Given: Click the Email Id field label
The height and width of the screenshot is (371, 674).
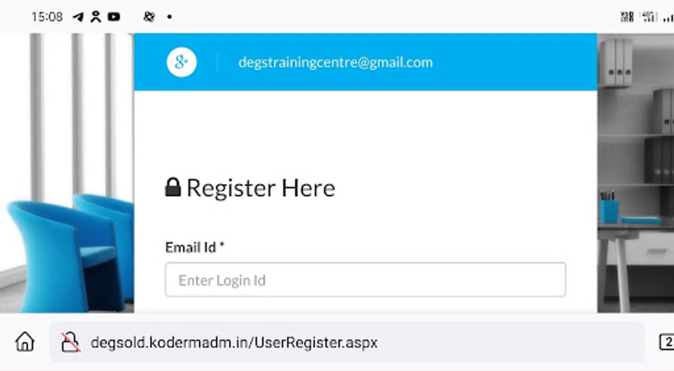Looking at the screenshot, I should [194, 247].
